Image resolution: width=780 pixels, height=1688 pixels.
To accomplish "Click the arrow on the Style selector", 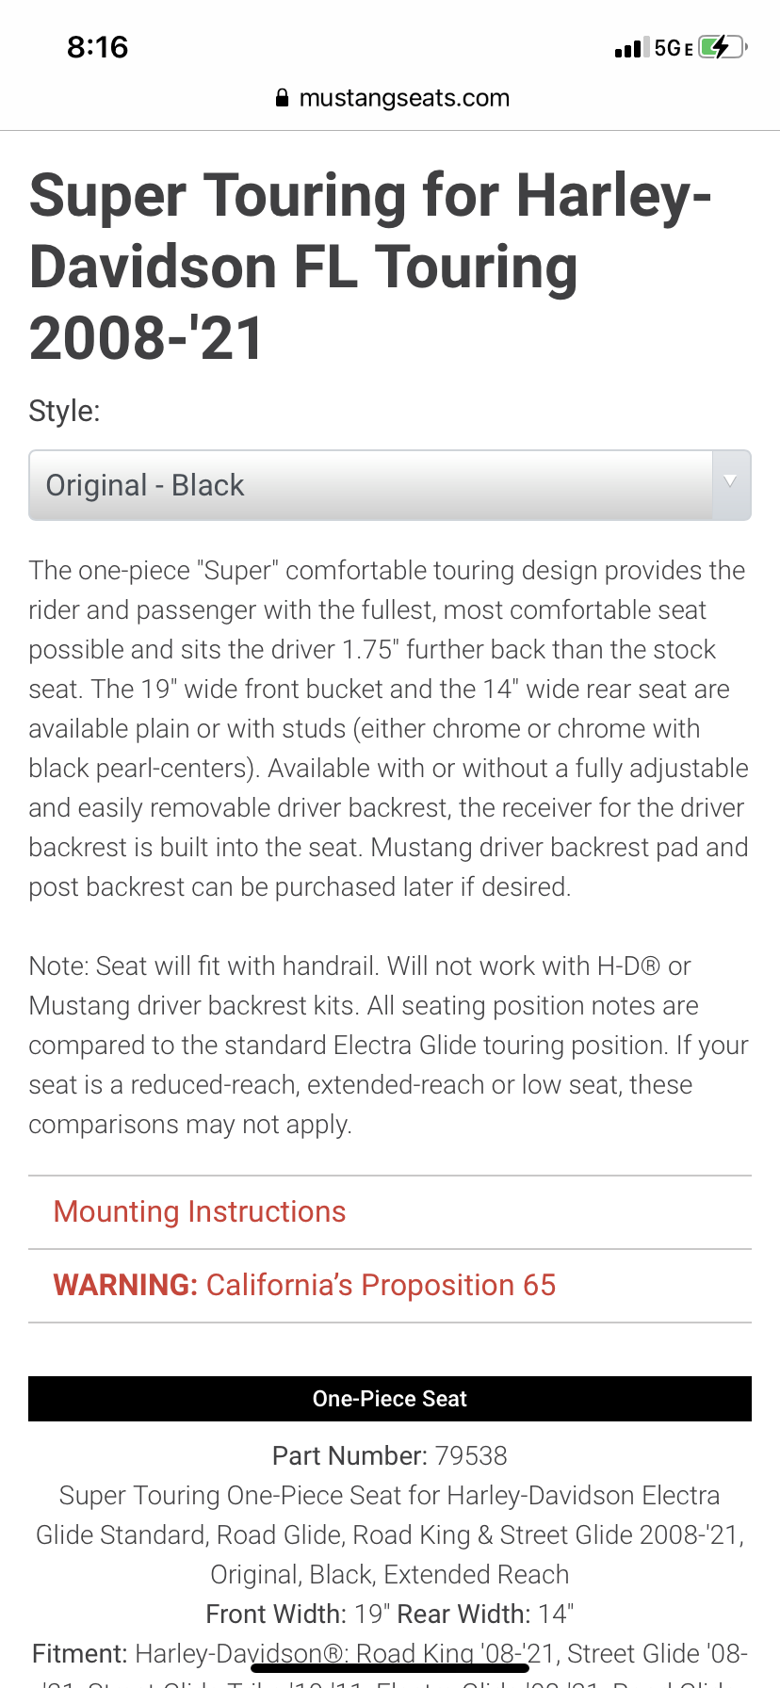I will point(730,484).
